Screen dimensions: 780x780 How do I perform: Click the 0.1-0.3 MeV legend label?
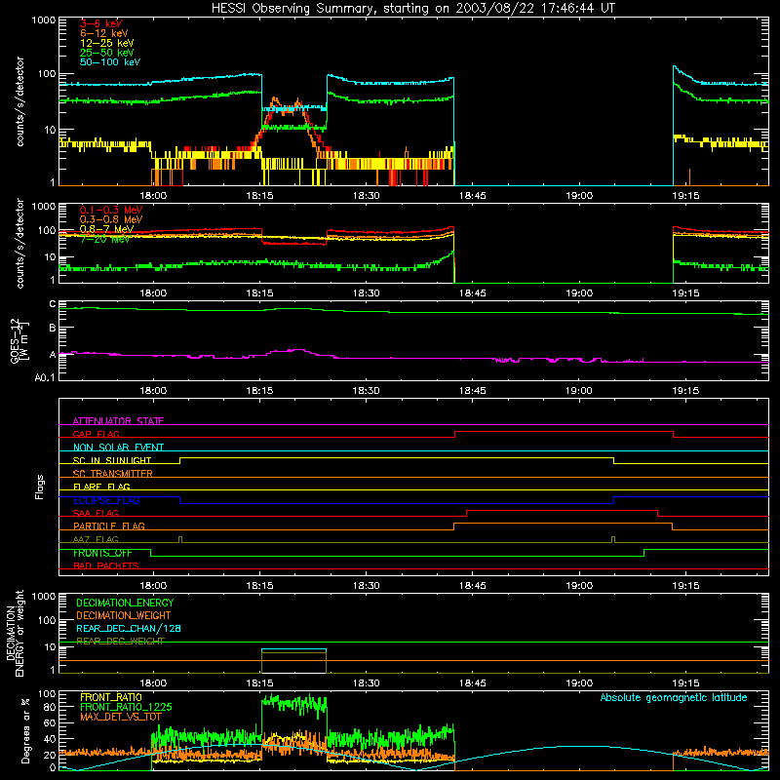coord(111,210)
